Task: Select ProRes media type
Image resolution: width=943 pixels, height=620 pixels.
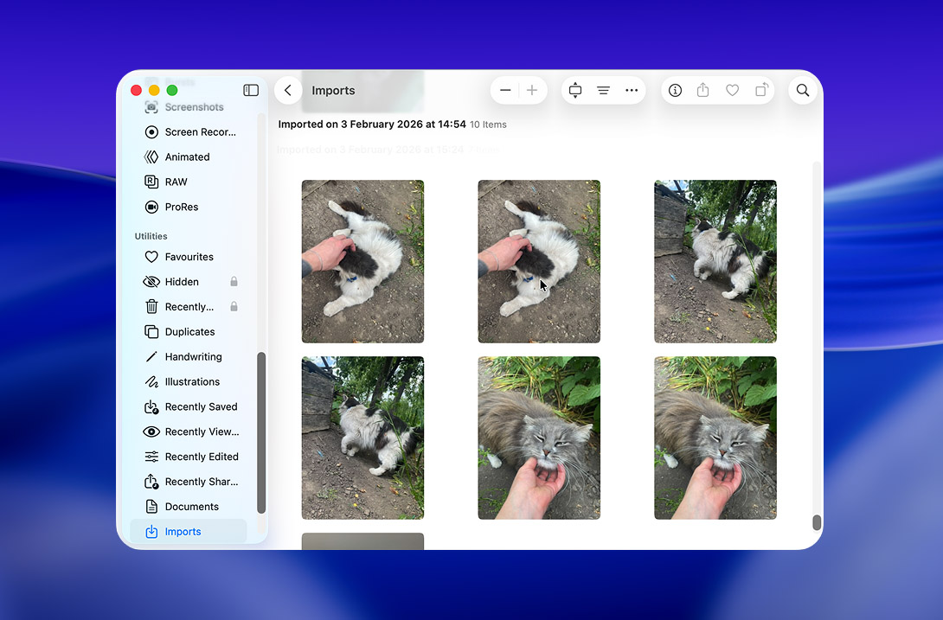Action: [x=189, y=207]
